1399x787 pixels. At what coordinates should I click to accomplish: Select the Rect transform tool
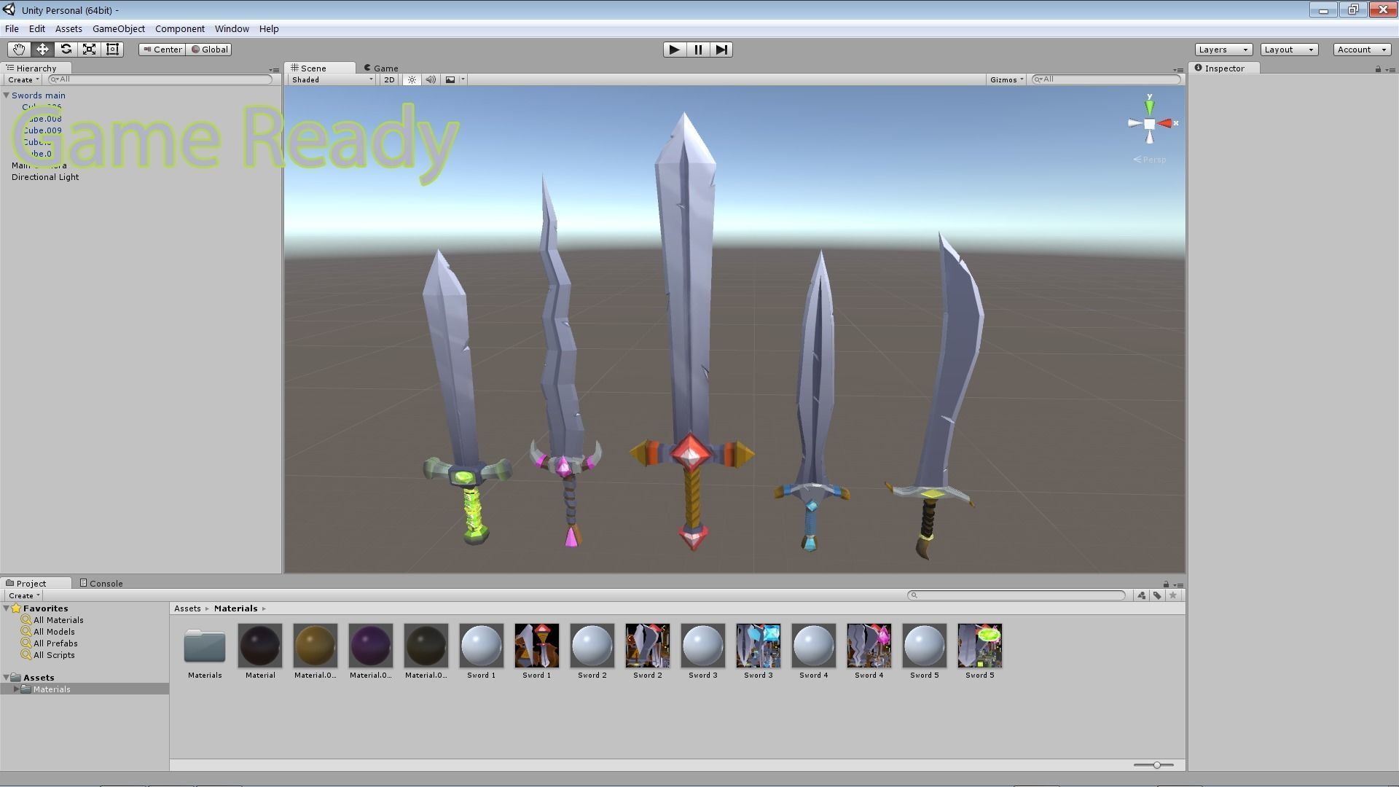[x=112, y=50]
